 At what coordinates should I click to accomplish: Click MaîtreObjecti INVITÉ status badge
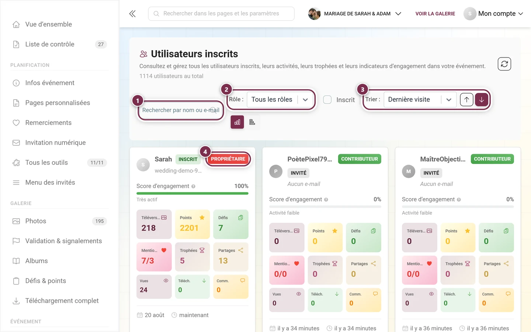pos(431,173)
